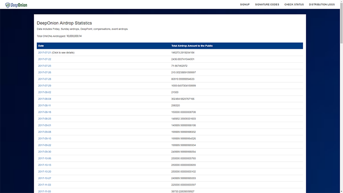This screenshot has height=193, width=343.
Task: Open the 2017-07-25 date link
Action: pos(45,66)
